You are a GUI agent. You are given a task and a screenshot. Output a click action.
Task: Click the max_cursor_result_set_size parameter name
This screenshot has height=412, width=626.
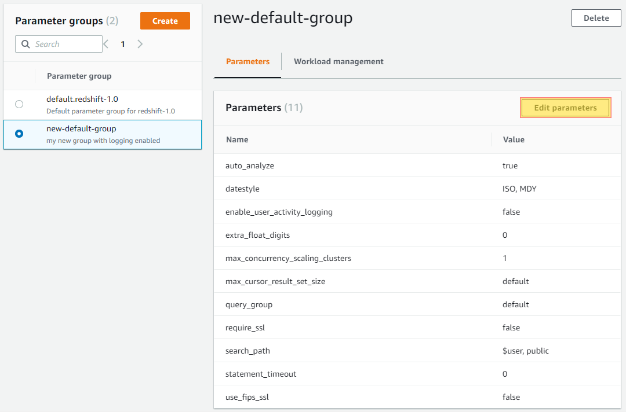coord(275,281)
